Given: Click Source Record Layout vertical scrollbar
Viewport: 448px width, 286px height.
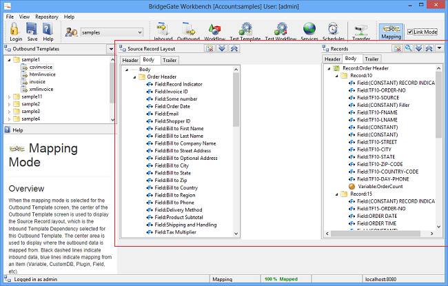Looking at the screenshot, I should pyautogui.click(x=236, y=99).
